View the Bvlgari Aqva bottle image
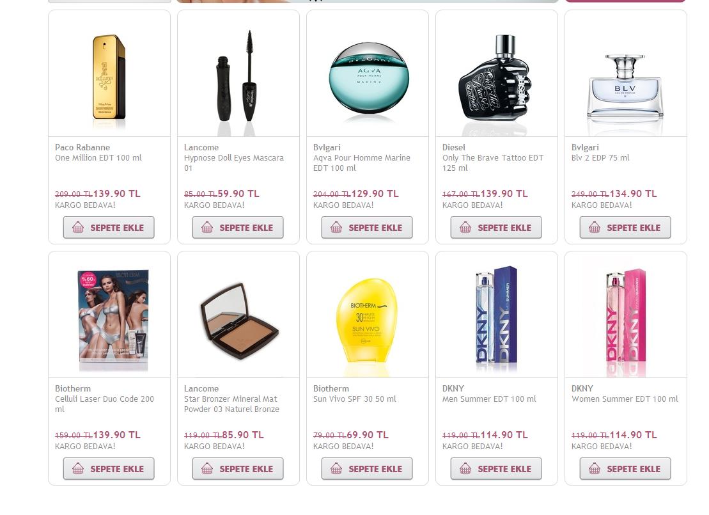The height and width of the screenshot is (515, 709). coord(368,78)
